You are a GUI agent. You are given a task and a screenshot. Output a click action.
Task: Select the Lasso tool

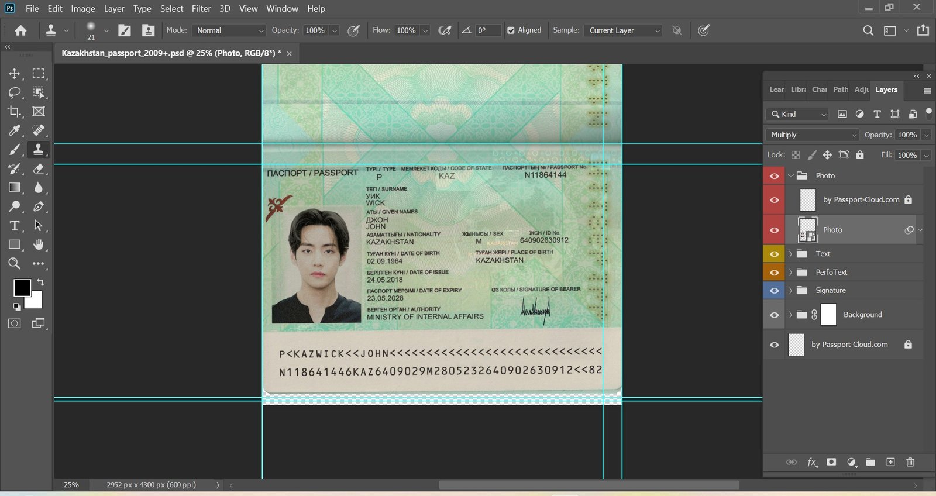pos(14,92)
